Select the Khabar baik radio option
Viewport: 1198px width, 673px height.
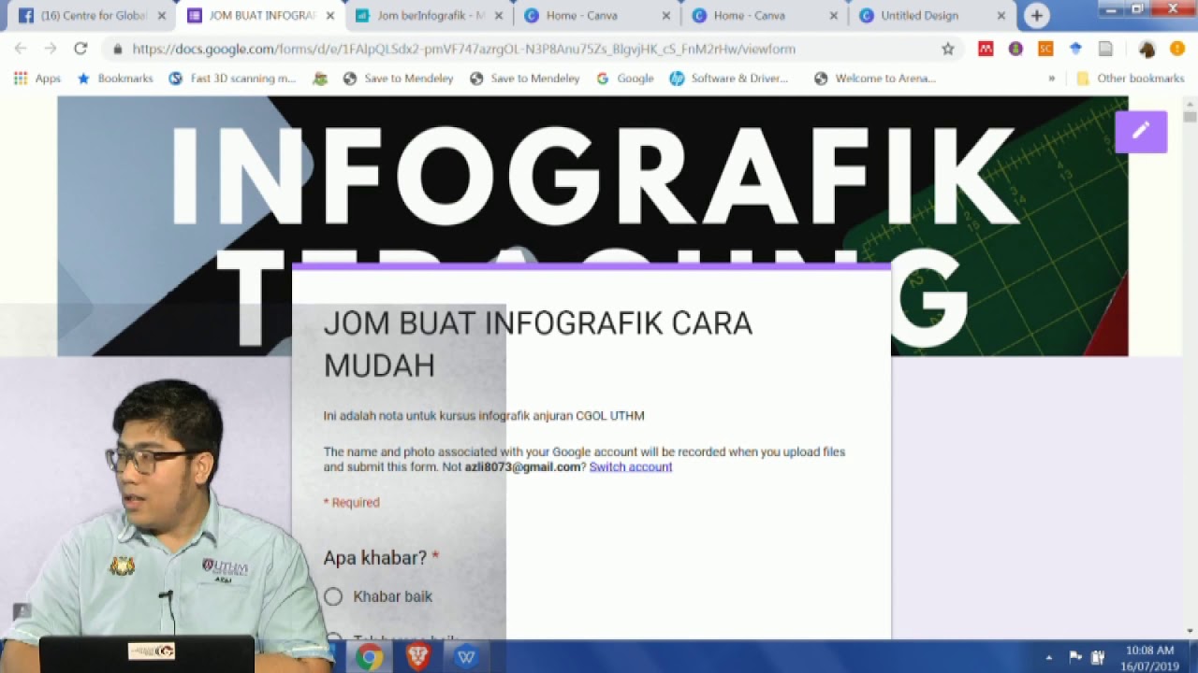[x=333, y=596]
